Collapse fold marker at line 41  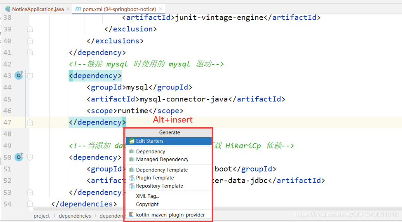tap(30, 52)
